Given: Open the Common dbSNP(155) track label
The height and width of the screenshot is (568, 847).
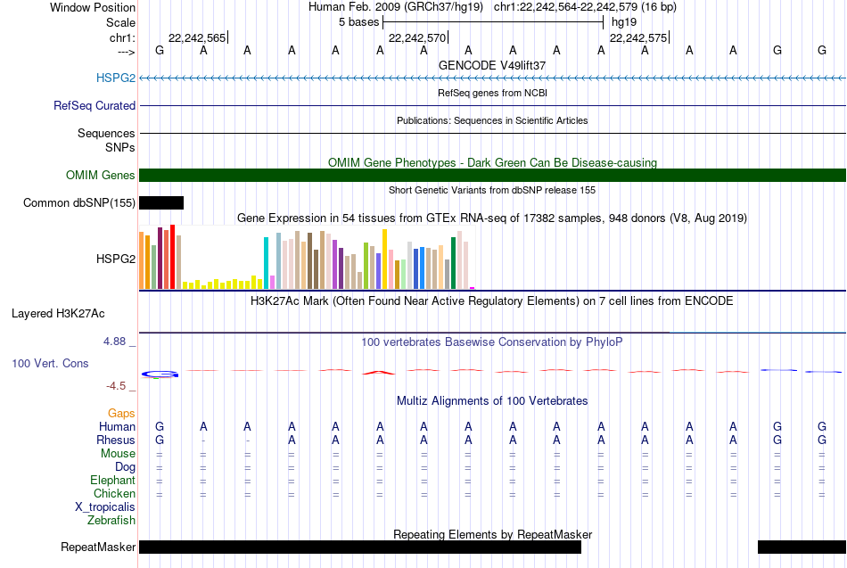Looking at the screenshot, I should 79,202.
